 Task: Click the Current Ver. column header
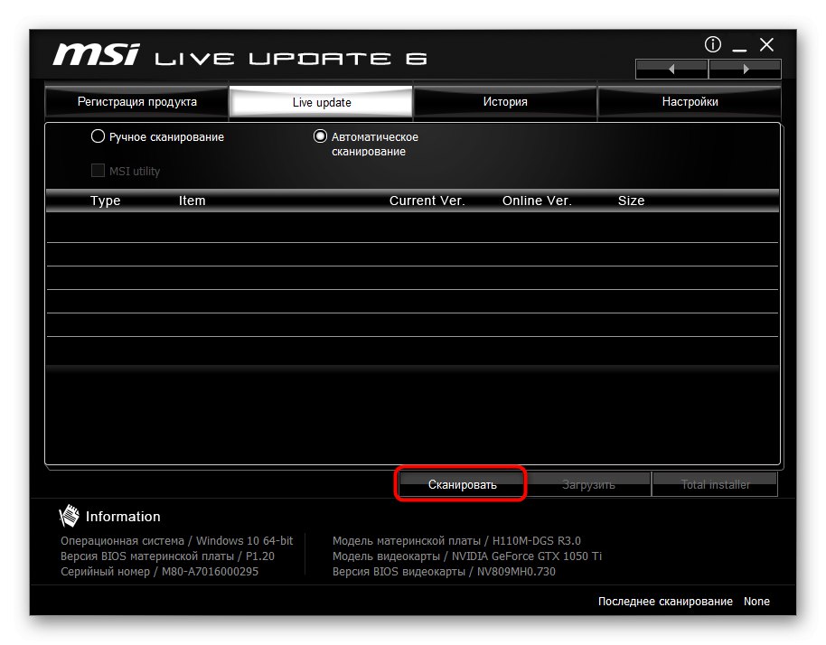click(427, 201)
